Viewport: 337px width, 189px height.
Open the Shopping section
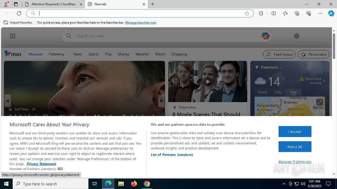[x=179, y=54]
